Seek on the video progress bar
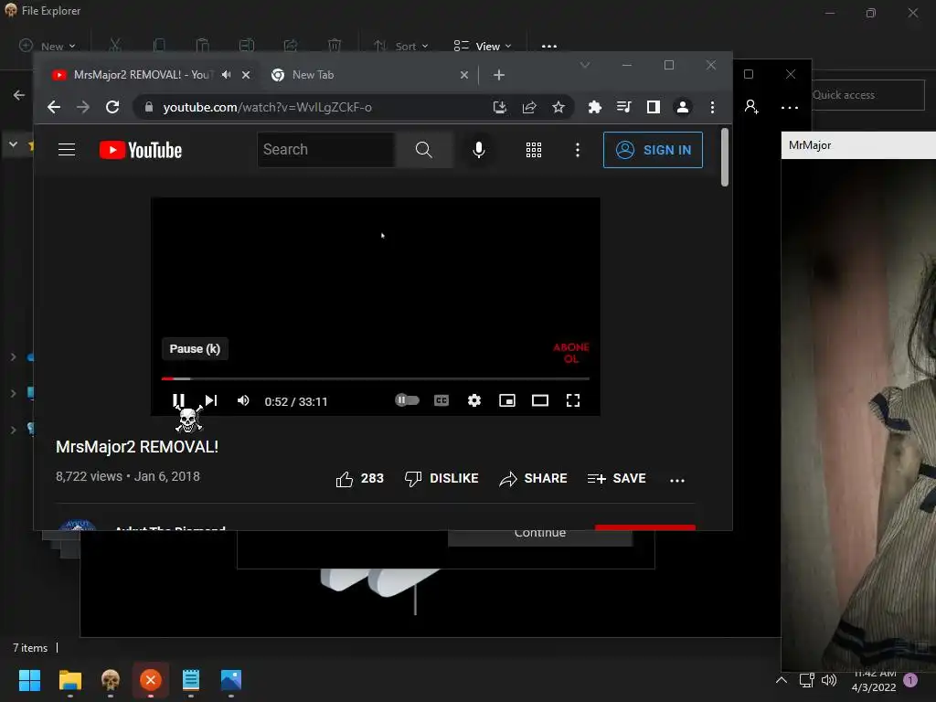936x702 pixels. (x=375, y=378)
